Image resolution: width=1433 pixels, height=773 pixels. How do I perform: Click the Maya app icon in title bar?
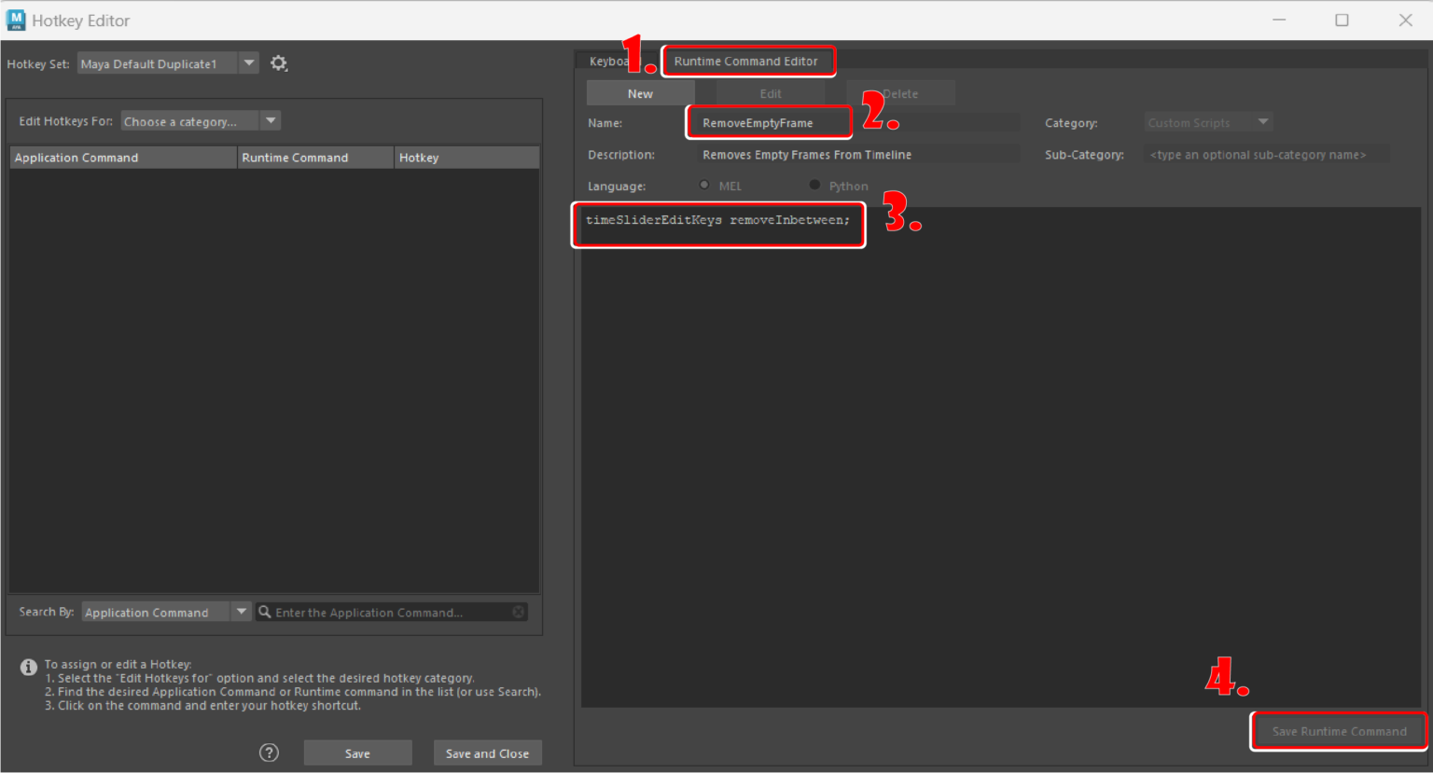(16, 20)
